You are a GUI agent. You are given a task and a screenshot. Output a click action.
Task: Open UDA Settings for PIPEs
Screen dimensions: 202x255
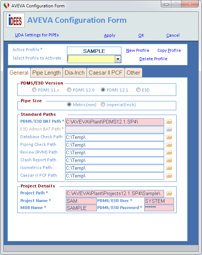(37, 35)
